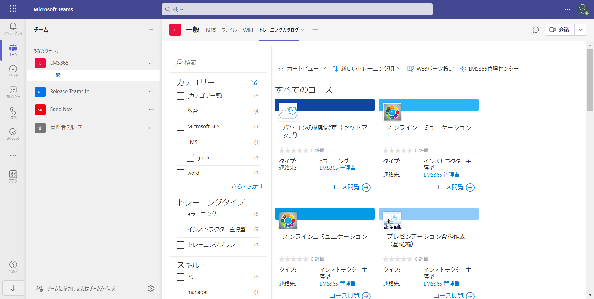Viewport: 594px width, 299px height.
Task: View course オンラインコミュニケーション II
Action: pos(454,187)
